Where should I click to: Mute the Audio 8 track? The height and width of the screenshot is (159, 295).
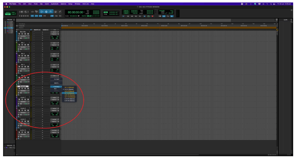(x=28, y=111)
